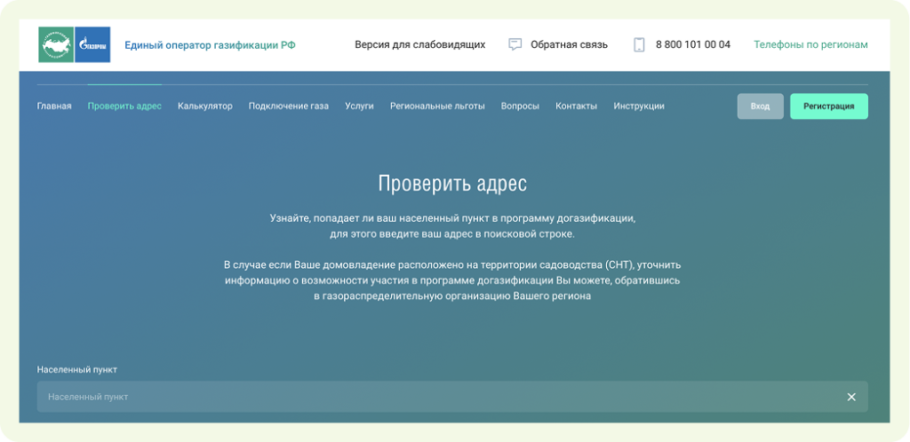Click the feedback speech bubble icon
The height and width of the screenshot is (442, 910).
click(x=515, y=44)
